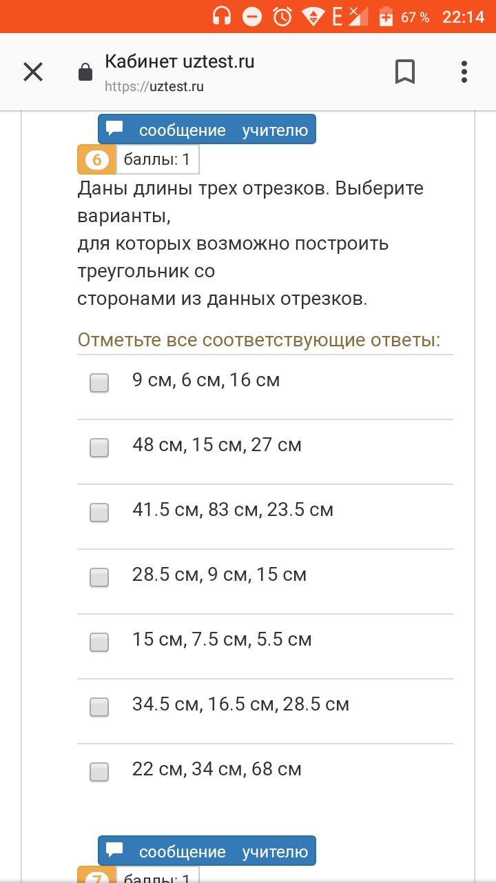The image size is (496, 883).
Task: Tap the Wi-Fi signal status icon
Action: tap(313, 17)
